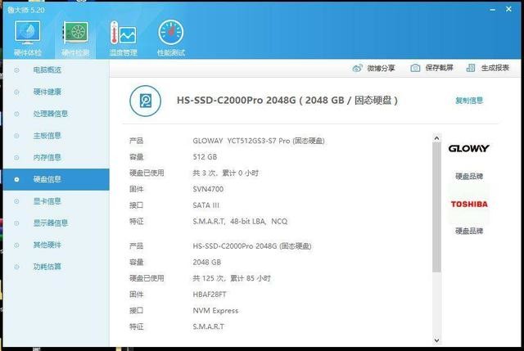This screenshot has width=524, height=351.
Task: Open the 性能测试 performance test tab
Action: click(x=171, y=38)
